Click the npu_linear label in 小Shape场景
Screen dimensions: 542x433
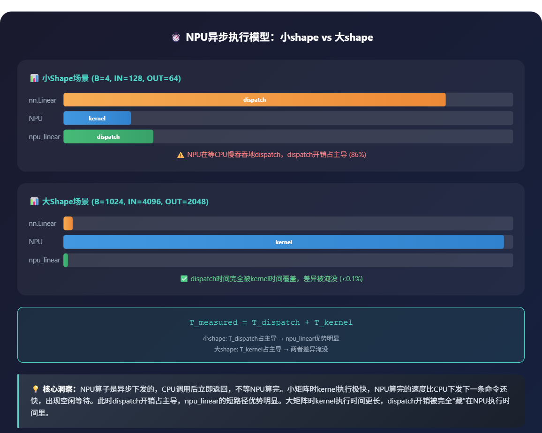coord(45,137)
